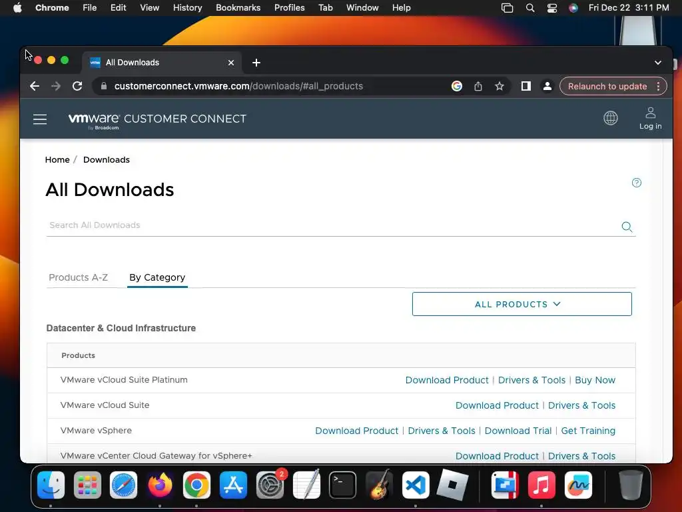The height and width of the screenshot is (512, 682).
Task: Open the View menu
Action: click(149, 8)
